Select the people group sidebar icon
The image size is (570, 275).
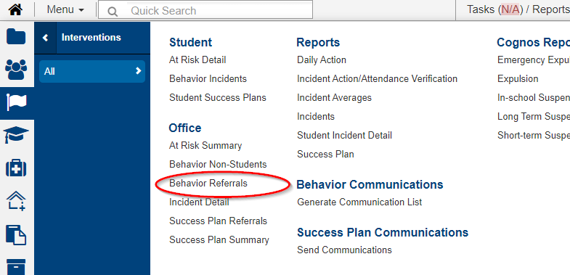click(16, 70)
